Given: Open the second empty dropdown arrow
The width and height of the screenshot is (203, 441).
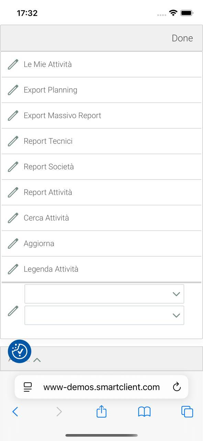Looking at the screenshot, I should (176, 315).
